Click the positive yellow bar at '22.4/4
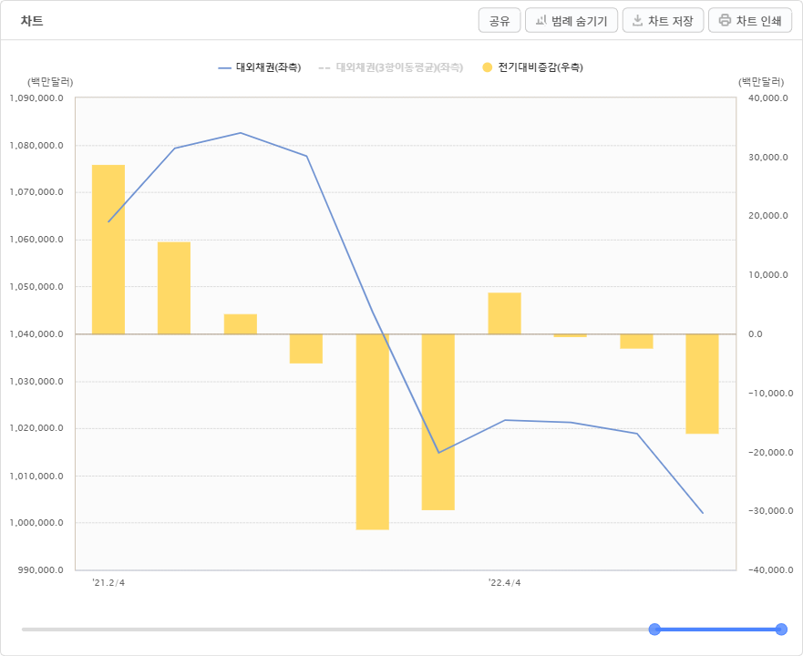Screen dimensions: 803x656 (504, 313)
